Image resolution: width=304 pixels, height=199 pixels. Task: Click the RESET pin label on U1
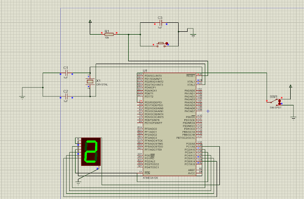pyautogui.click(x=190, y=76)
